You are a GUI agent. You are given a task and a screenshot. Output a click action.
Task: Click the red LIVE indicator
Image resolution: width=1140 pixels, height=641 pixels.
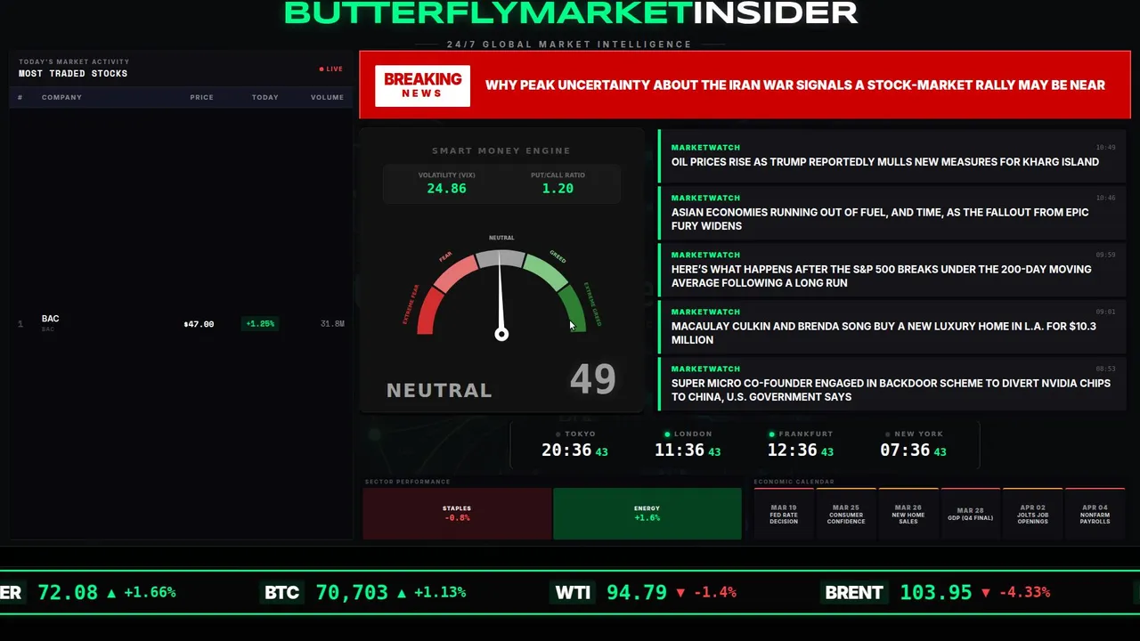331,69
